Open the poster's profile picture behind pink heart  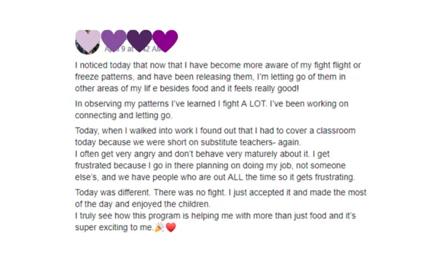(x=88, y=41)
